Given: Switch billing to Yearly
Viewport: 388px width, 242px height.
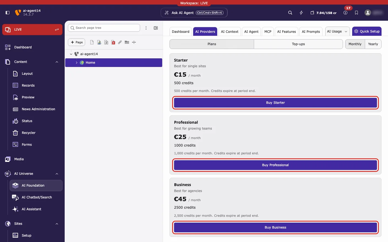Looking at the screenshot, I should (x=373, y=44).
